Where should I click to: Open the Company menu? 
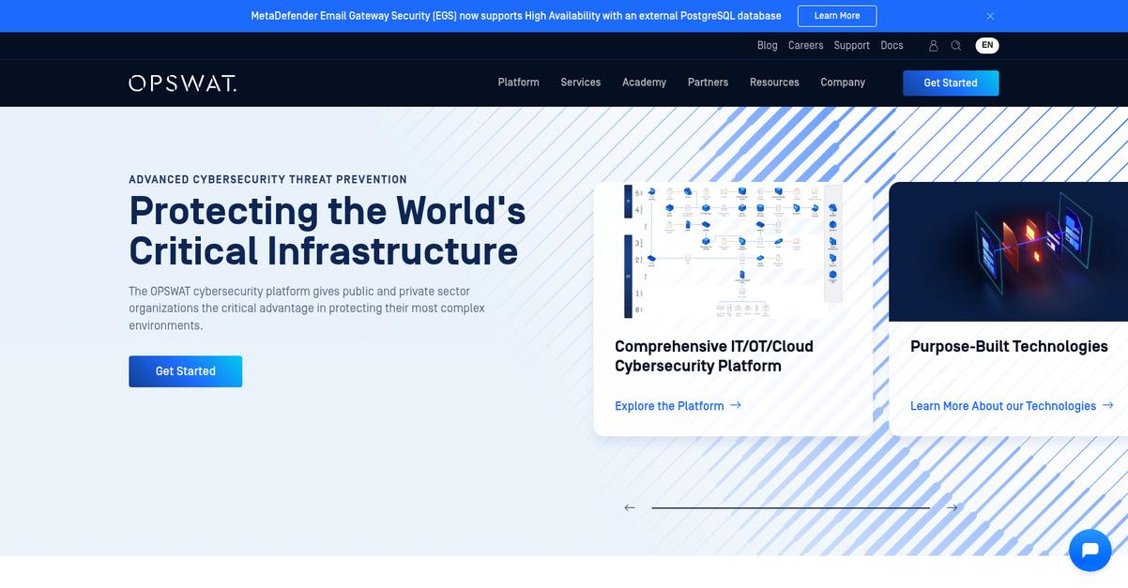point(843,83)
